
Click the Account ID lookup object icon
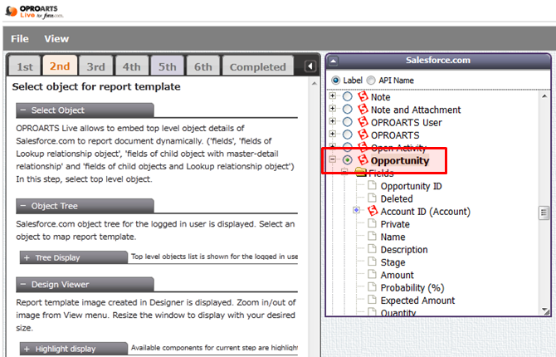coord(373,211)
